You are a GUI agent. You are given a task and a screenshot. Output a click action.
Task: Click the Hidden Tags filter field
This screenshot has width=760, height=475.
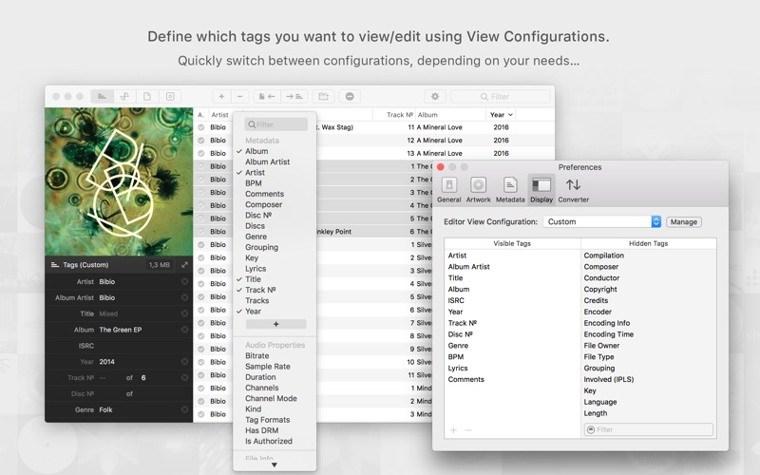click(x=649, y=429)
